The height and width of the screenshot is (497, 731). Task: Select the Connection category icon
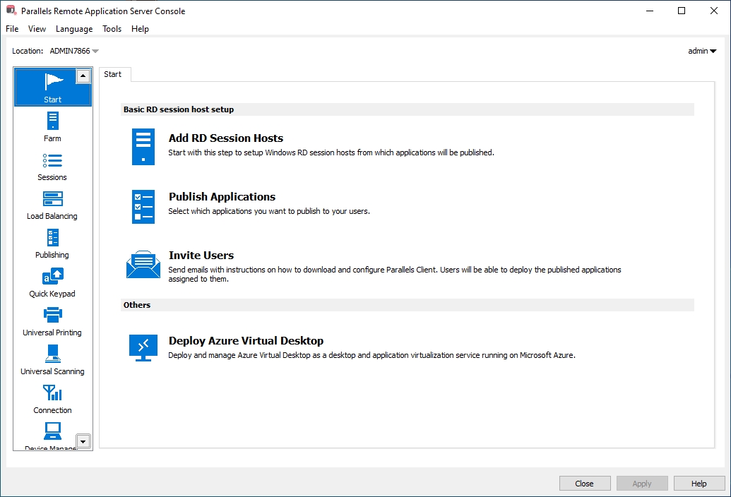pos(52,398)
